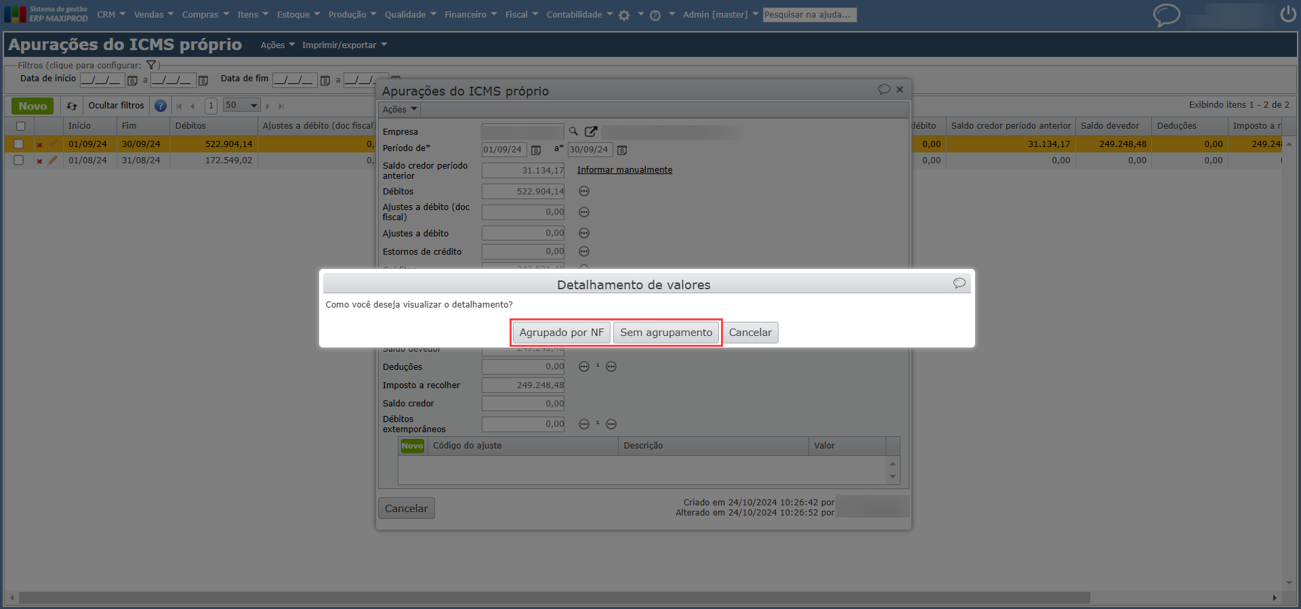The width and height of the screenshot is (1301, 609).
Task: Click the horizontal scrollbar at the bottom
Action: point(554,598)
